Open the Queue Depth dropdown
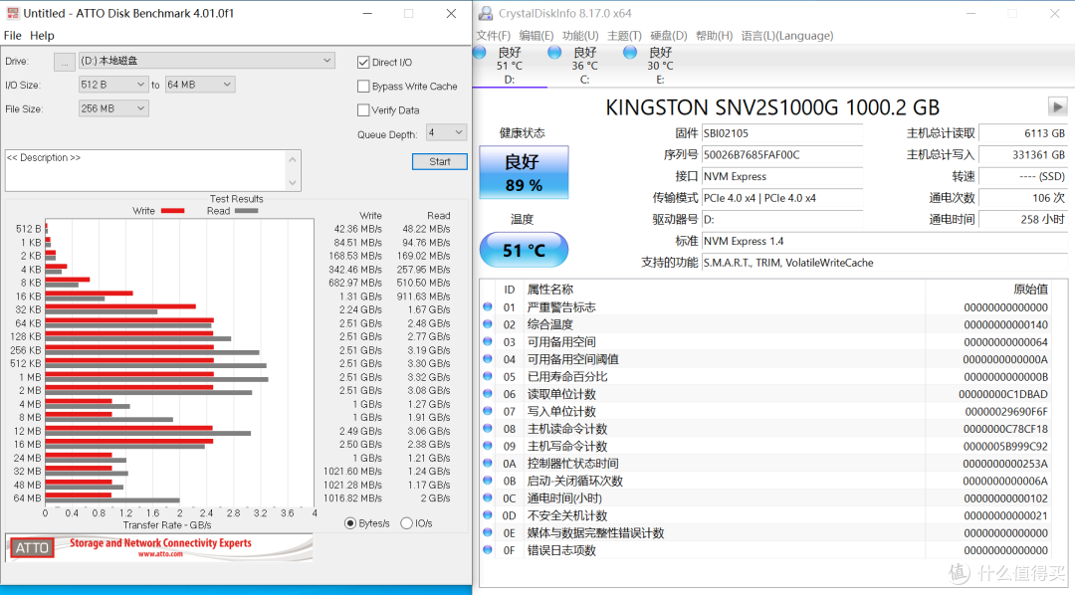 click(446, 132)
